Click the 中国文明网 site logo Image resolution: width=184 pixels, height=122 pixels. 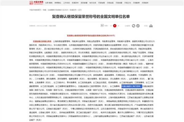point(36,3)
